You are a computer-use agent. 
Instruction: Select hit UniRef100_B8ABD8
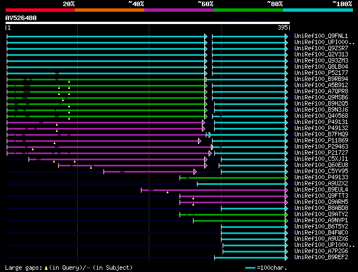point(321,208)
